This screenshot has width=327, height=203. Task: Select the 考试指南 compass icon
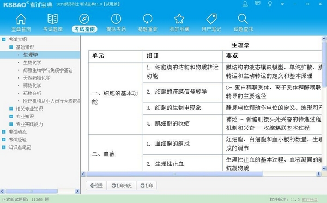pos(84,19)
